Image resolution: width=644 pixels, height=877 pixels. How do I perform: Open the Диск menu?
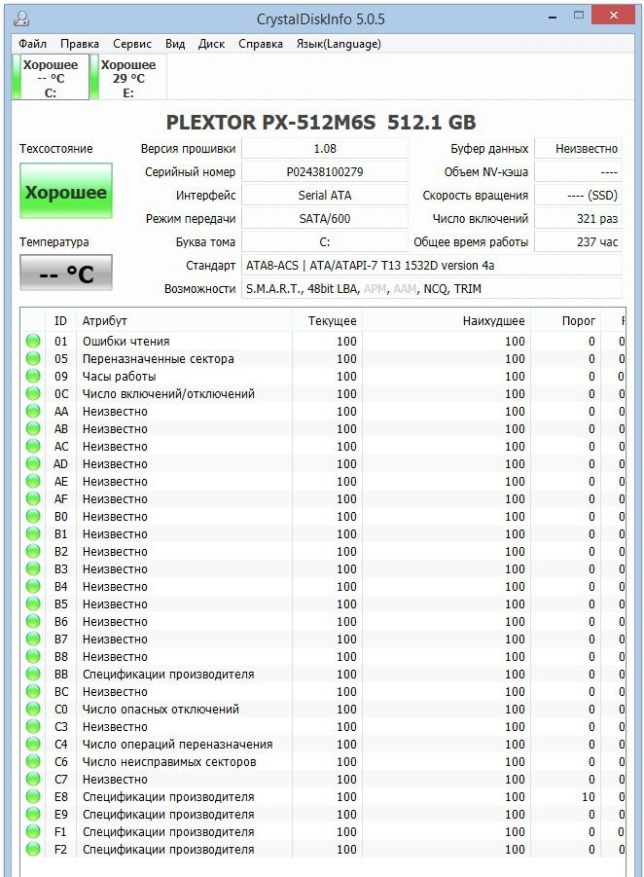tap(211, 44)
